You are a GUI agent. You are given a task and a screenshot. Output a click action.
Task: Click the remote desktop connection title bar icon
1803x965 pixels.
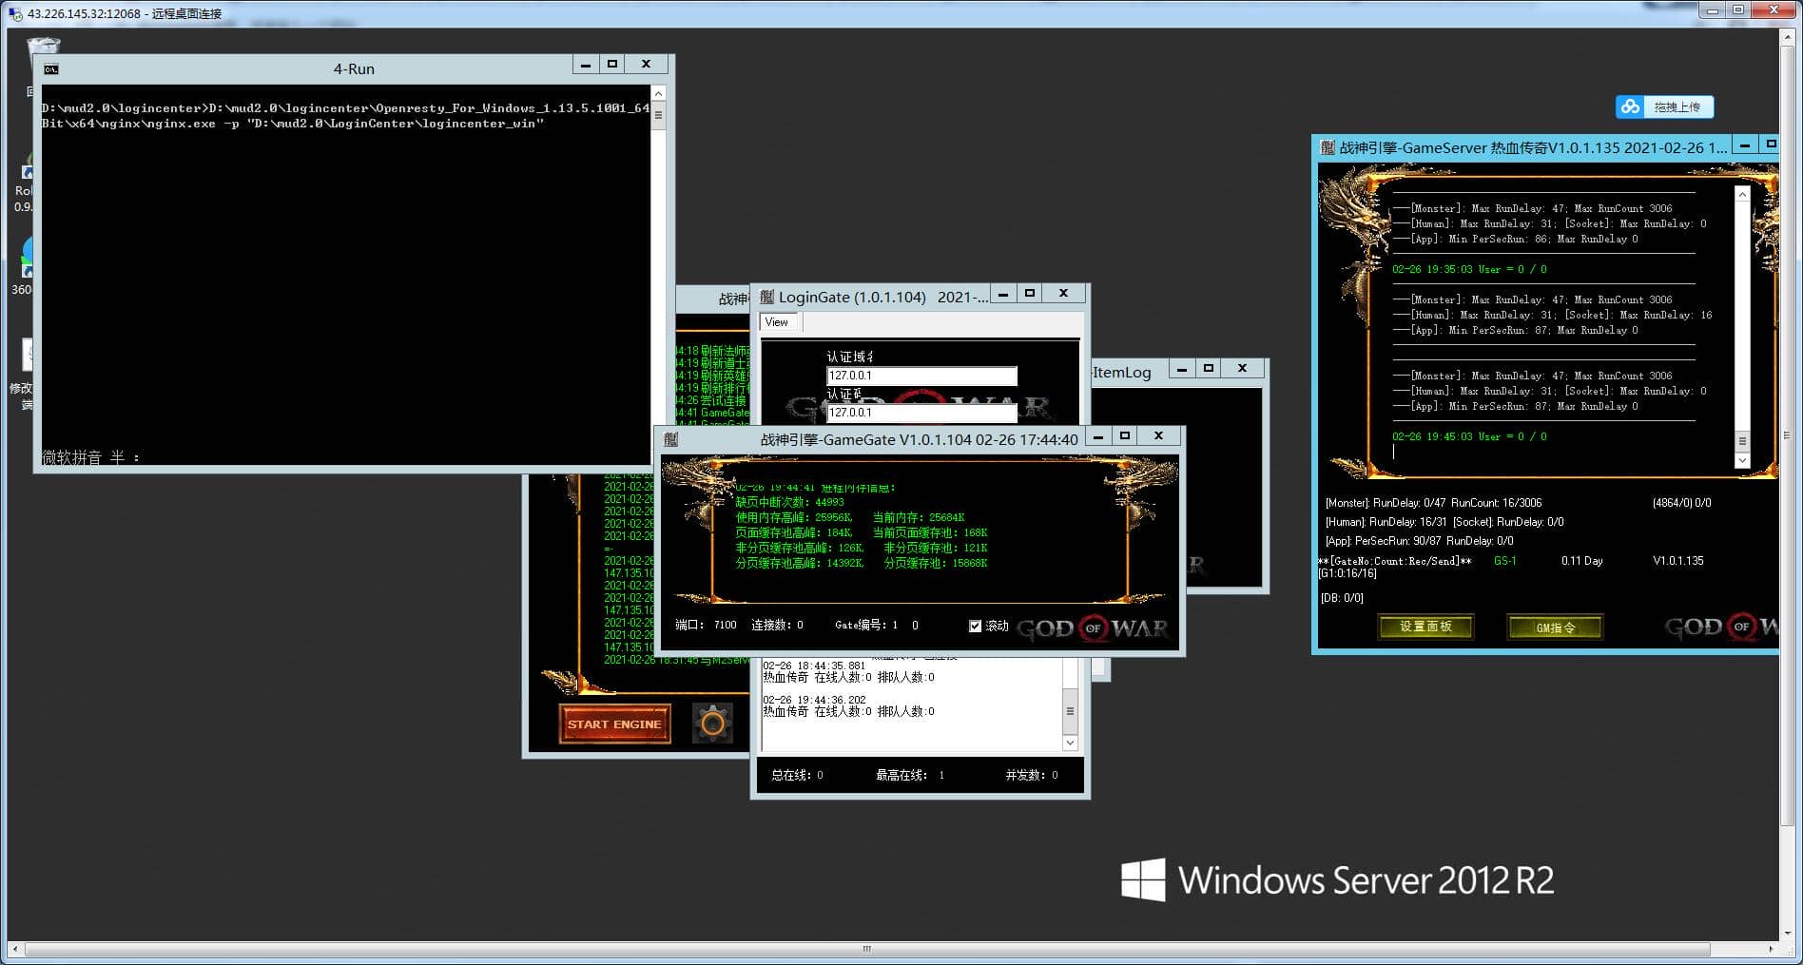pos(15,13)
